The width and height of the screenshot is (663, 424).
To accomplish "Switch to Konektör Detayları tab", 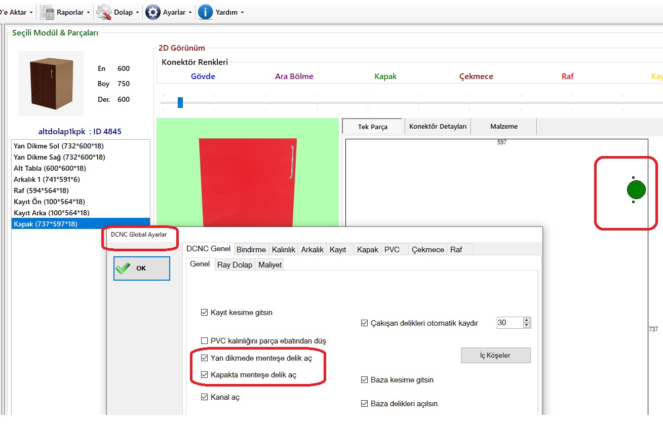I will tap(438, 127).
